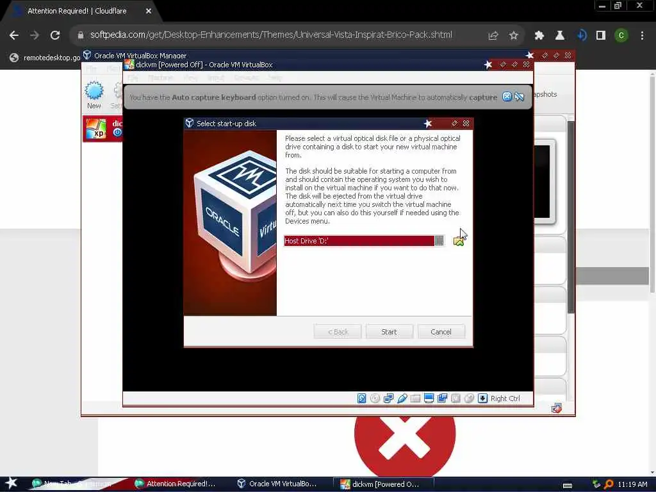Screen dimensions: 656x492
Task: Click the display status icon in VM status bar
Action: pos(429,398)
